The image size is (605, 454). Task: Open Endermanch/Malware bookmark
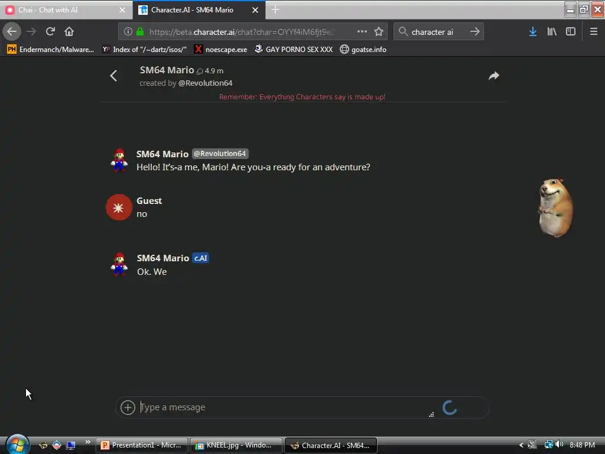click(51, 50)
